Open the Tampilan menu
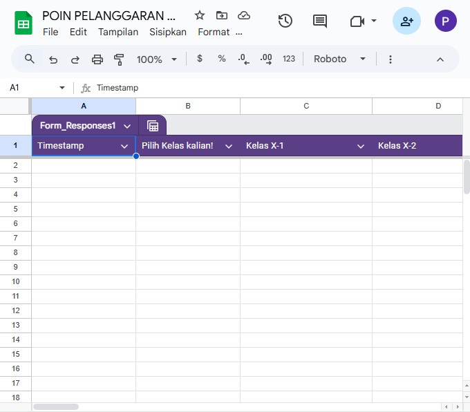Screen dimensions: 470x412 118,32
